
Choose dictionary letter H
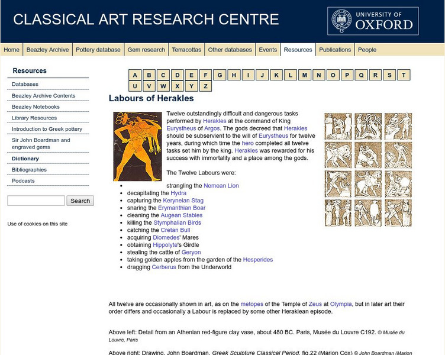point(234,75)
